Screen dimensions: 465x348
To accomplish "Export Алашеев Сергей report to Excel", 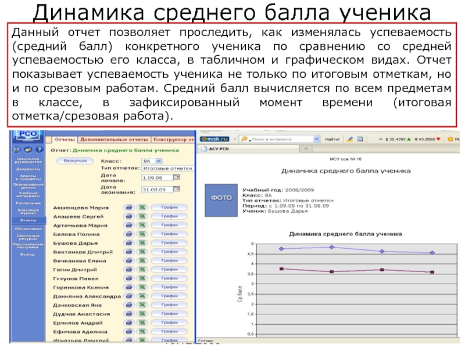I will coord(142,216).
